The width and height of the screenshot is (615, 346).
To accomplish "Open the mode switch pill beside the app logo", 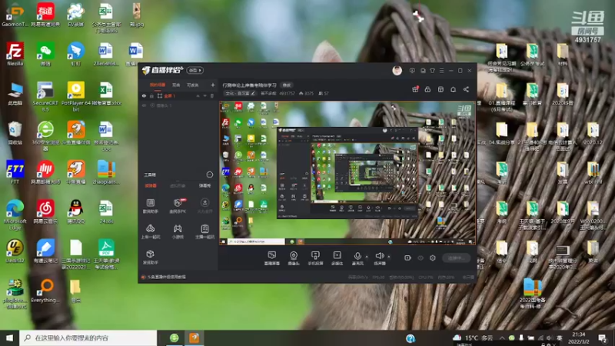I will coord(195,70).
